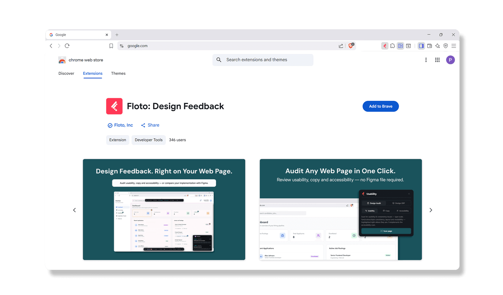503x295 pixels.
Task: Minimize the browser window
Action: 429,35
